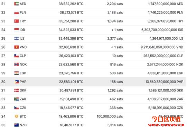187x129 pixels.
Task: Open the NZD currency link
Action: (x=23, y=125)
